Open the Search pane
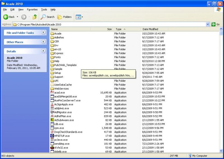224x159 pixels. click(x=47, y=17)
